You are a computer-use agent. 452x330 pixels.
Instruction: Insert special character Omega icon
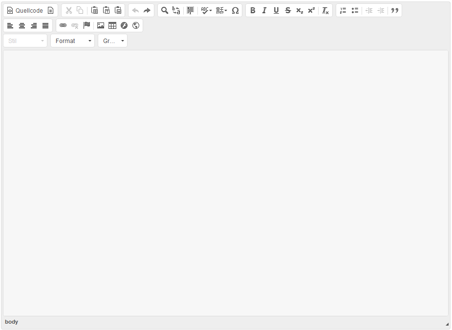tap(235, 10)
